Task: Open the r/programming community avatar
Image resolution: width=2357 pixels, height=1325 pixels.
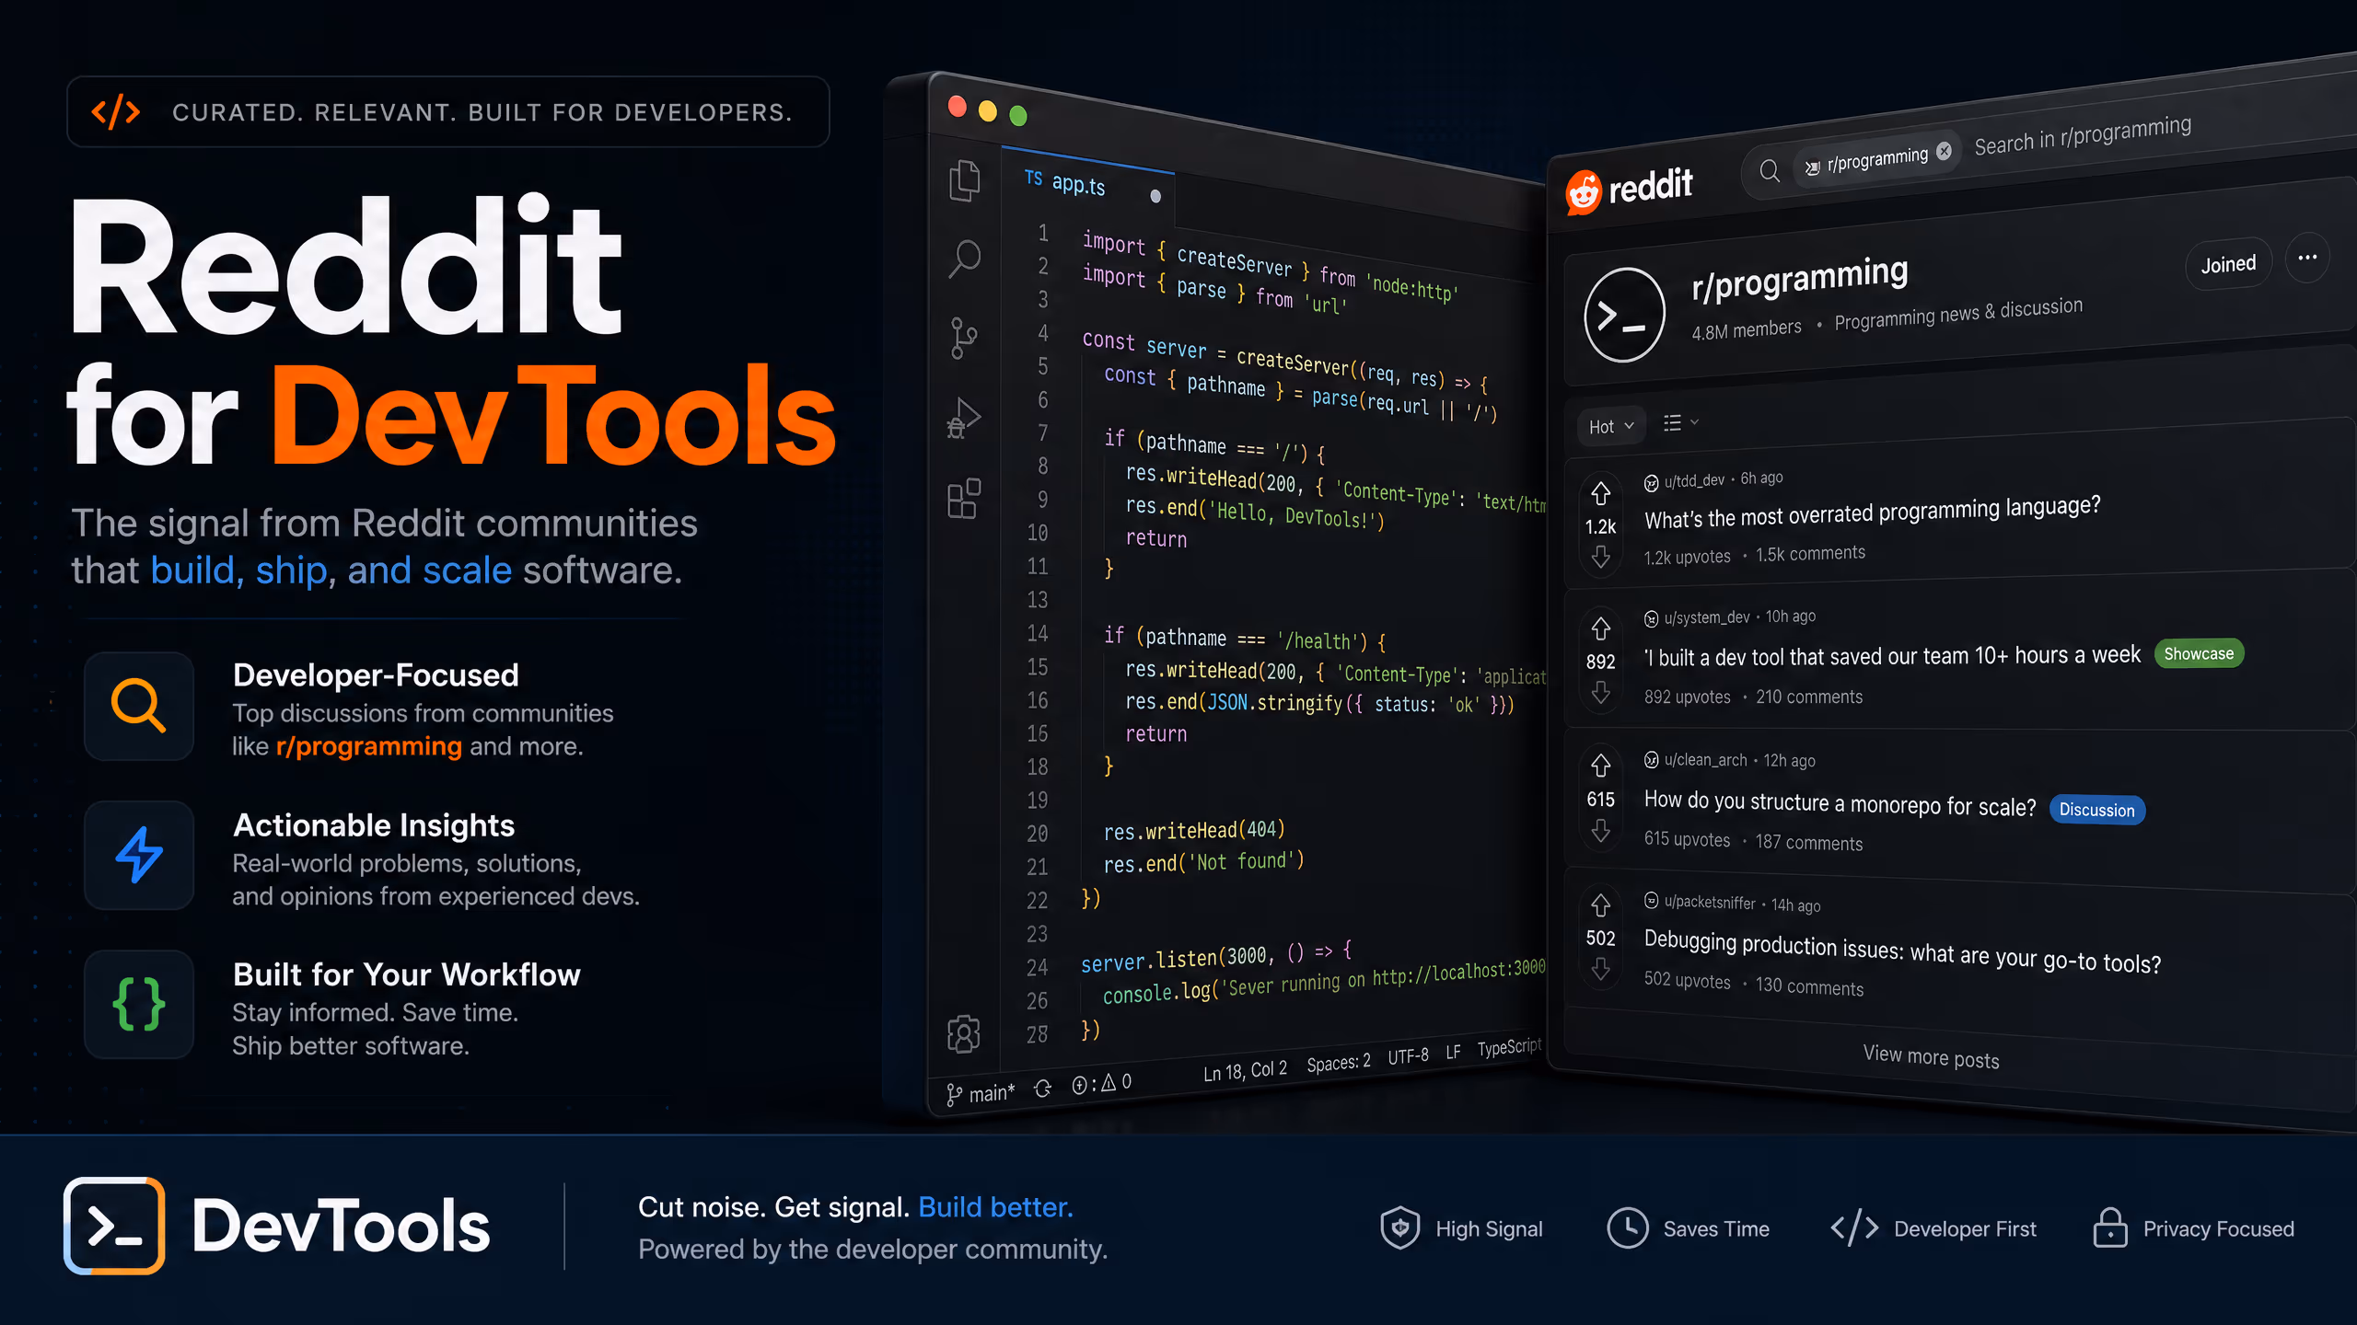Action: click(x=1624, y=316)
